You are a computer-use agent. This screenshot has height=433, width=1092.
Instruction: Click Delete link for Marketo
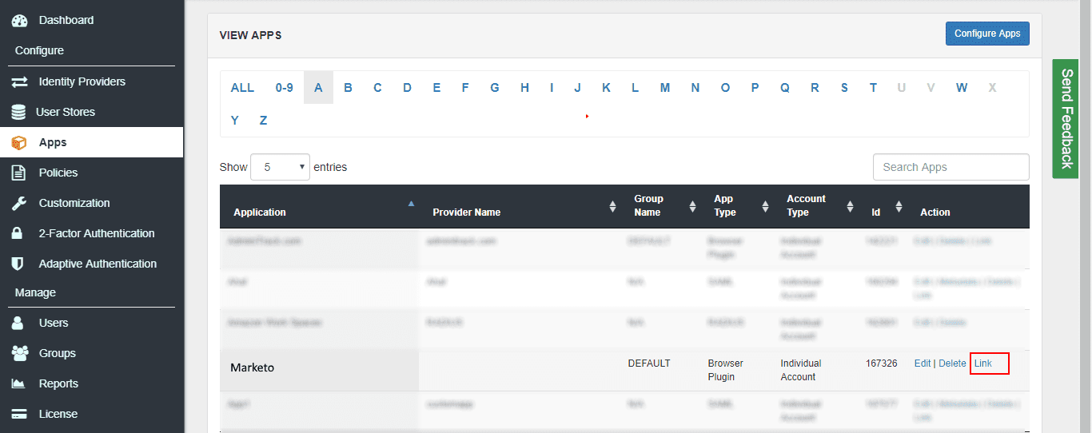pyautogui.click(x=952, y=363)
